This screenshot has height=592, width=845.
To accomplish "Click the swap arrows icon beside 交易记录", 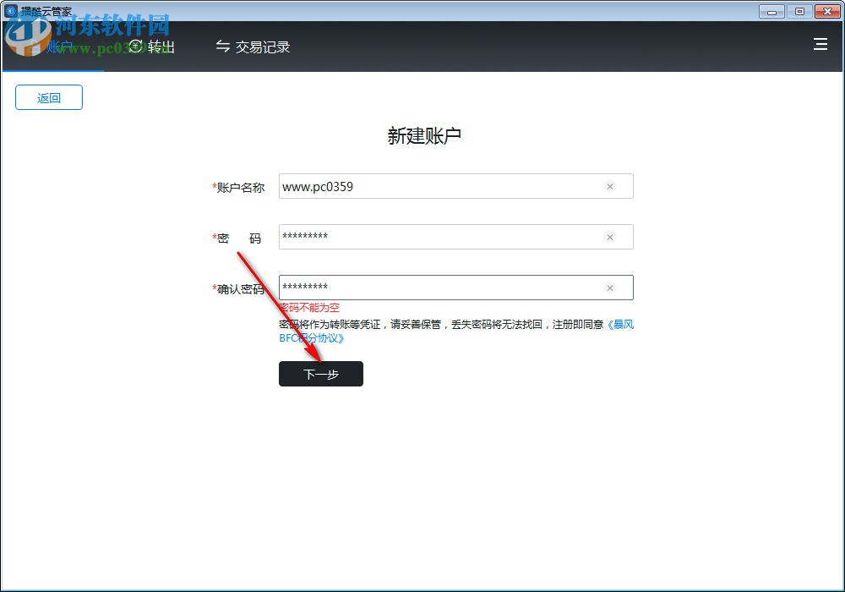I will (x=222, y=47).
